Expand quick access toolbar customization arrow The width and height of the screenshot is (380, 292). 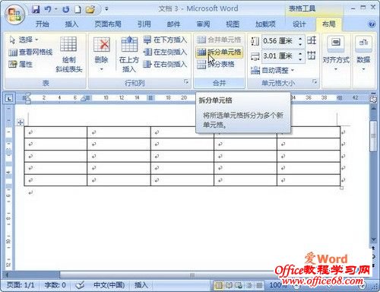(x=106, y=9)
